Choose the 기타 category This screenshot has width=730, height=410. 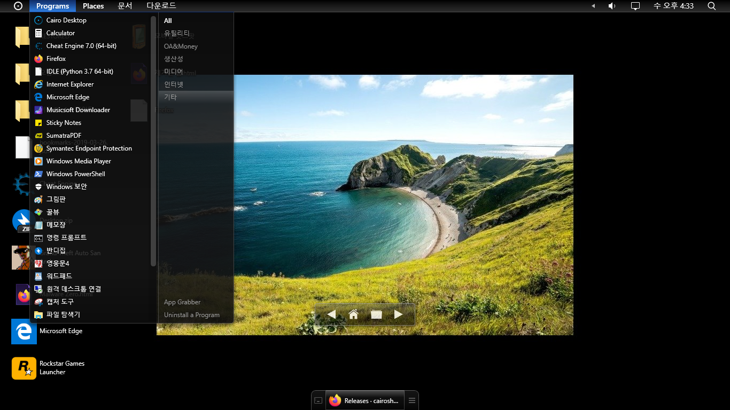pos(196,97)
